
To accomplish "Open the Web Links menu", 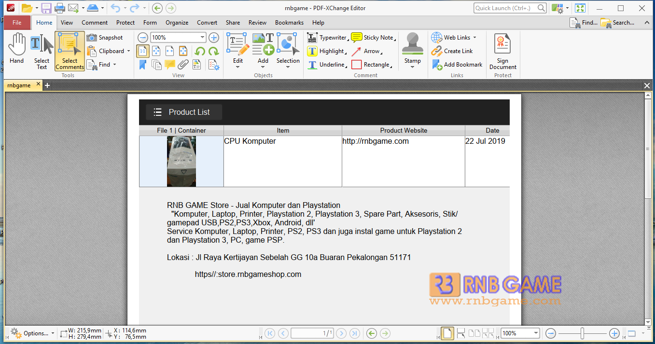I will click(454, 38).
